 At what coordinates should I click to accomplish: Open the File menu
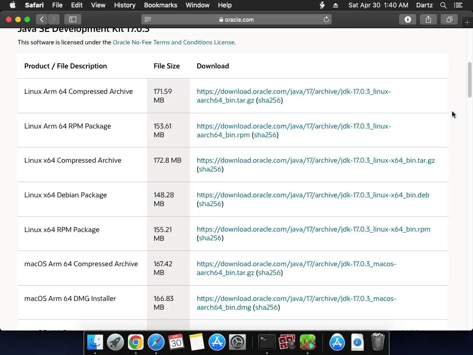click(x=57, y=5)
